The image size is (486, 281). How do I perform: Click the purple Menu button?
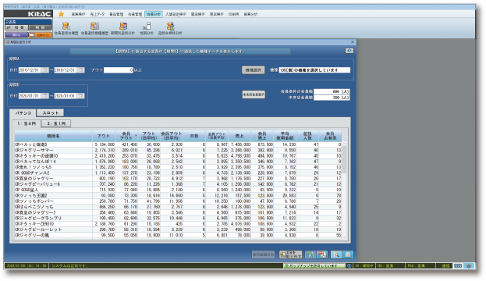pos(16,35)
